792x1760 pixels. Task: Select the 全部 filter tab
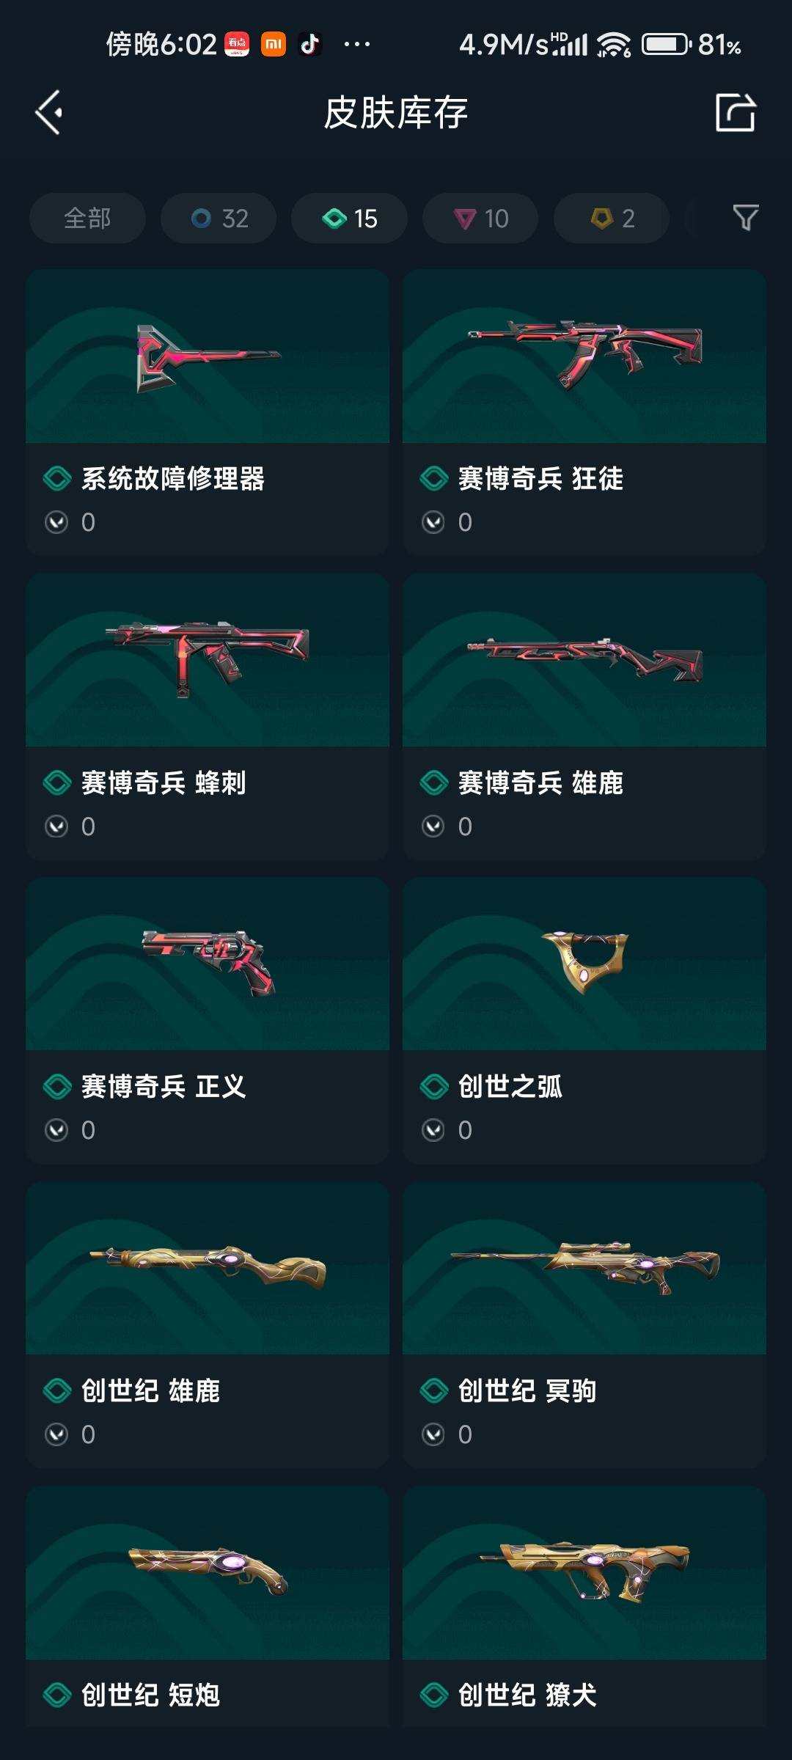click(87, 218)
